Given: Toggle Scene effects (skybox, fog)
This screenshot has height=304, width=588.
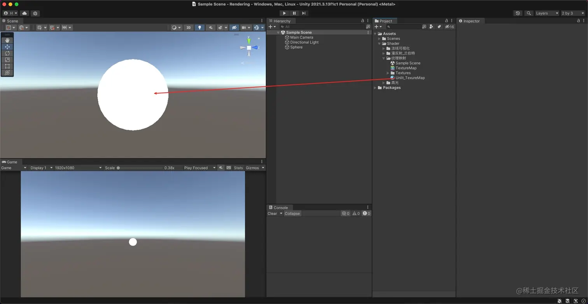Looking at the screenshot, I should point(220,28).
